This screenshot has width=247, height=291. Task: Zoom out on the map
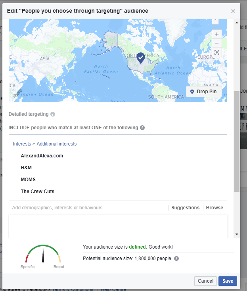click(x=216, y=43)
